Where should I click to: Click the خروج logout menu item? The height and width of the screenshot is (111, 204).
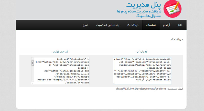[x=85, y=25]
